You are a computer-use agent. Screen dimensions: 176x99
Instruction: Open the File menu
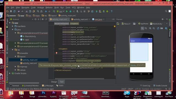(8, 7)
